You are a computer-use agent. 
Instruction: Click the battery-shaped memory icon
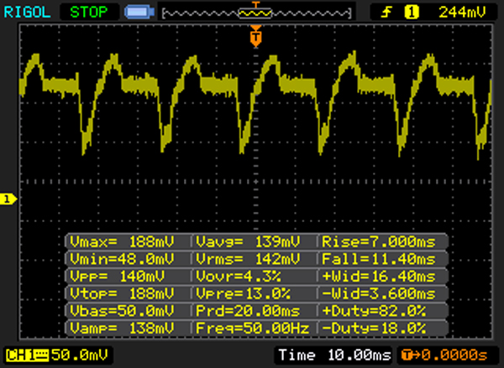pyautogui.click(x=139, y=13)
